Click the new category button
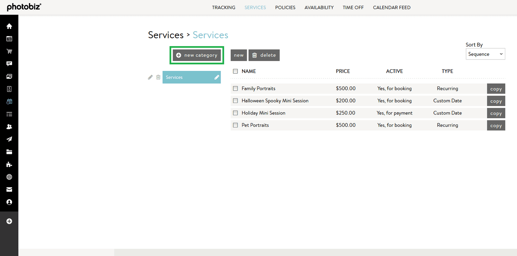The width and height of the screenshot is (517, 256). (196, 55)
